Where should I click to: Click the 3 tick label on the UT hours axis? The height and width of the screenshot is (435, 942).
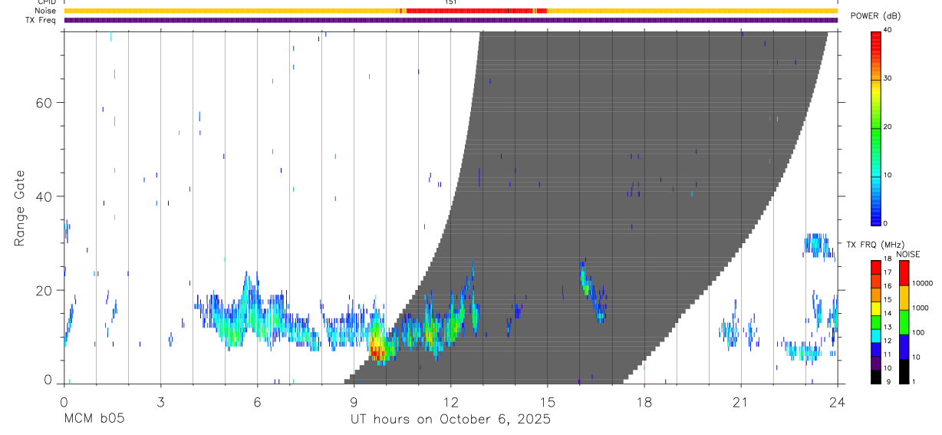(160, 402)
